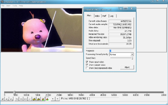Click the Play input toolbar button
Image resolution: width=168 pixels, height=105 pixels.
click(7, 99)
